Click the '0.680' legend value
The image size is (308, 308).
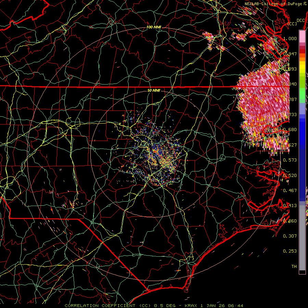(x=290, y=130)
